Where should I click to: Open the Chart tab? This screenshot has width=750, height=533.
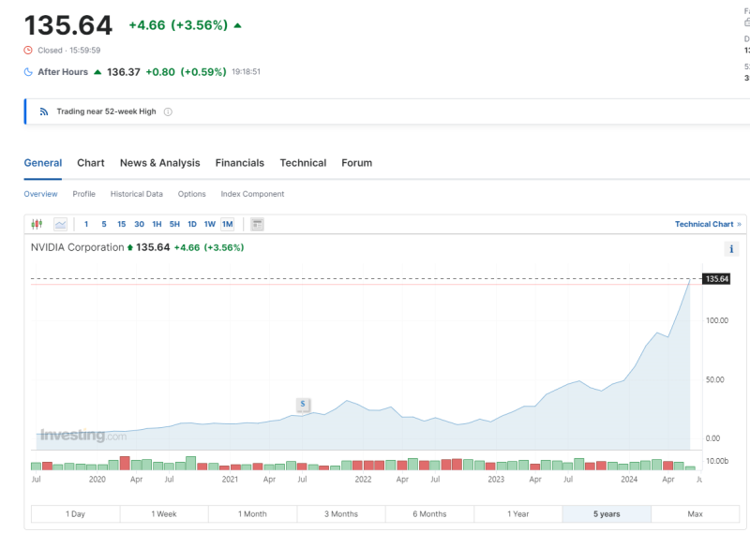click(x=91, y=163)
